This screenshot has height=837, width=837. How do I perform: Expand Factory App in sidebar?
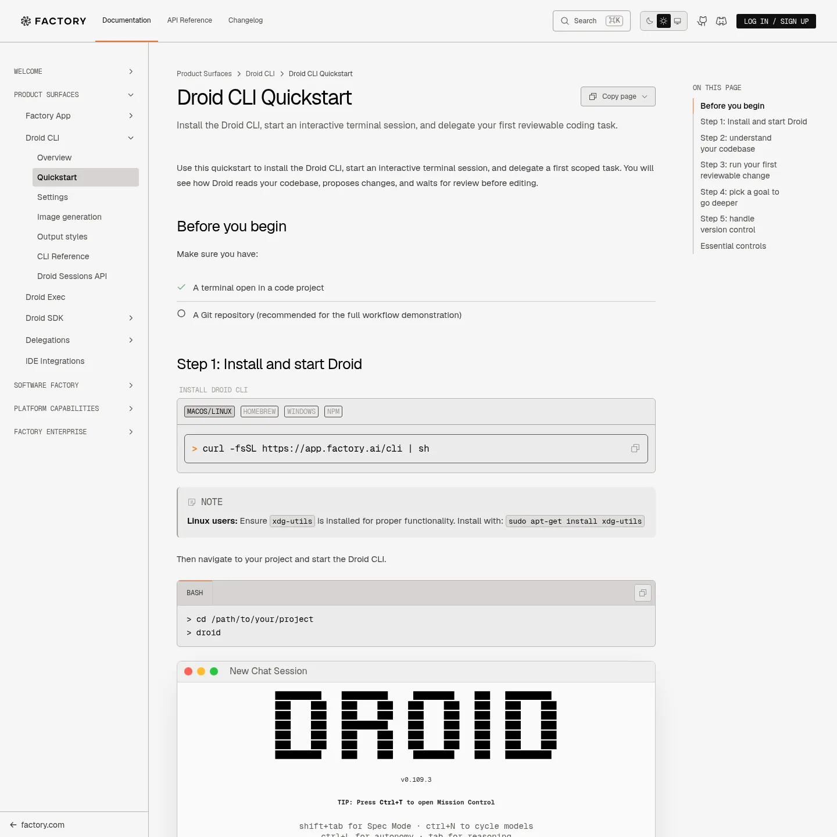pyautogui.click(x=131, y=116)
